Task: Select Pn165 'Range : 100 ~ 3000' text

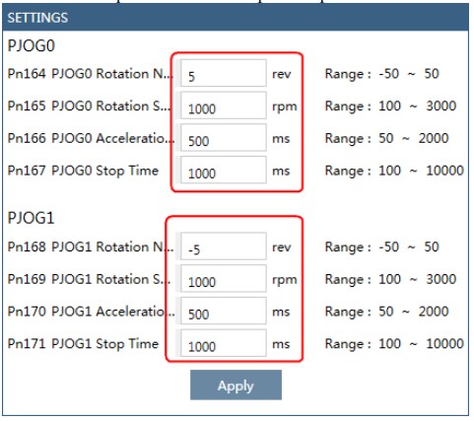Action: (x=390, y=105)
